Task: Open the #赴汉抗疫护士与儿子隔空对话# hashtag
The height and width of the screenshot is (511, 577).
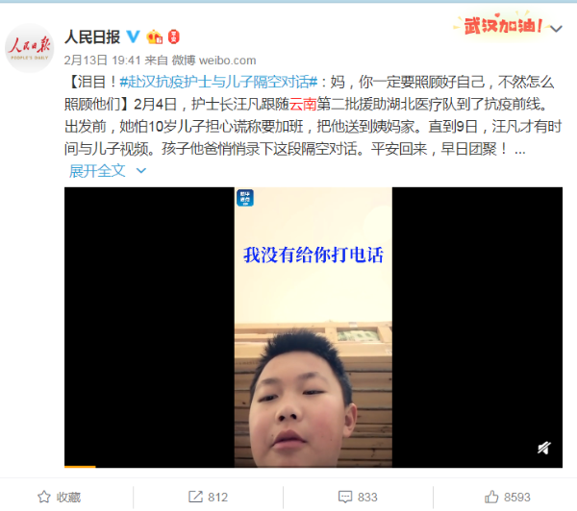Action: [x=218, y=82]
